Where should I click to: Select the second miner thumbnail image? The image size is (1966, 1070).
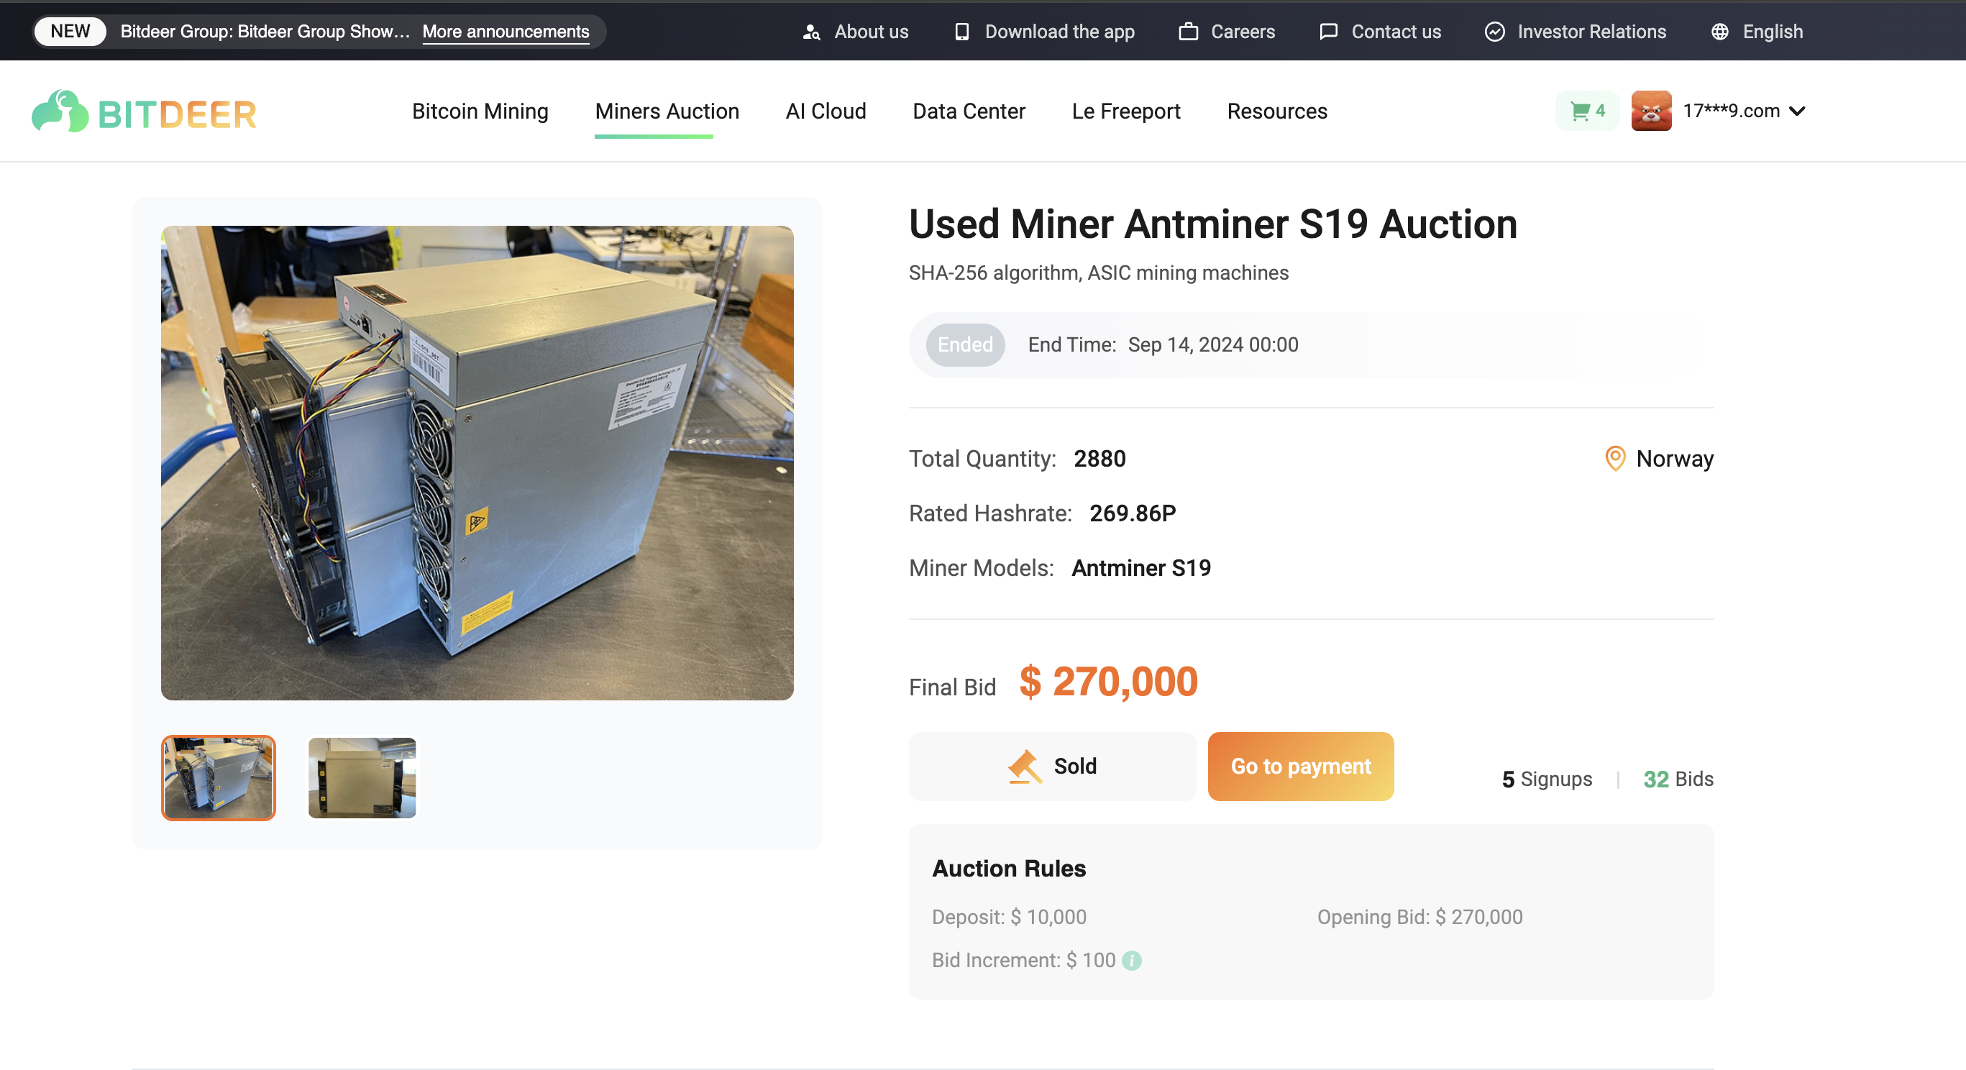coord(362,778)
